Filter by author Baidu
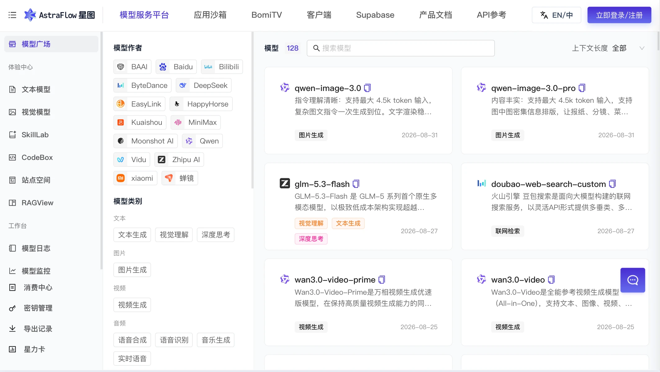The height and width of the screenshot is (372, 660). point(176,67)
